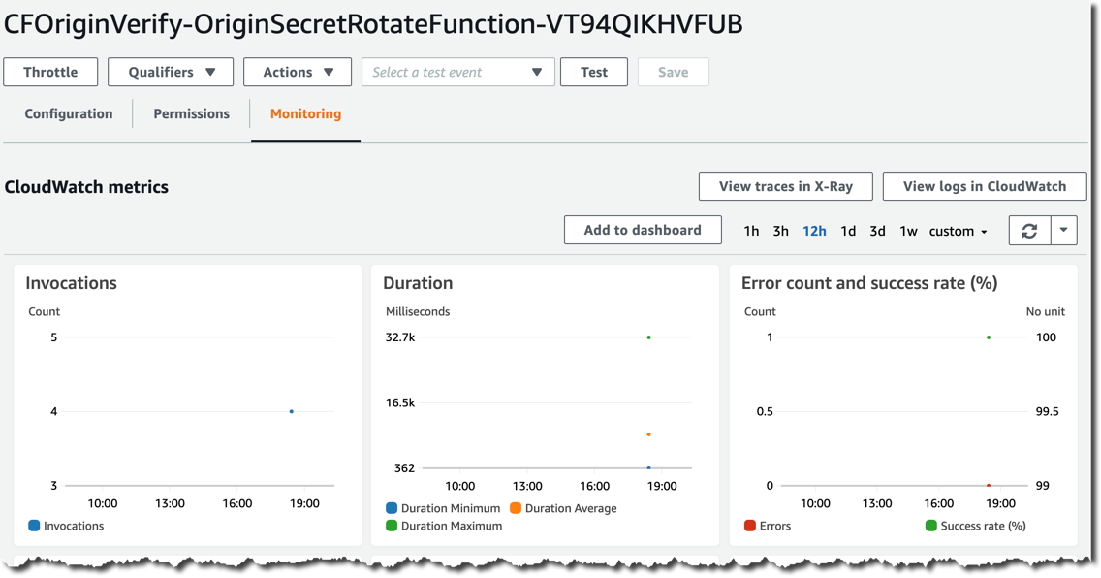Switch to the Permissions tab

click(x=190, y=113)
